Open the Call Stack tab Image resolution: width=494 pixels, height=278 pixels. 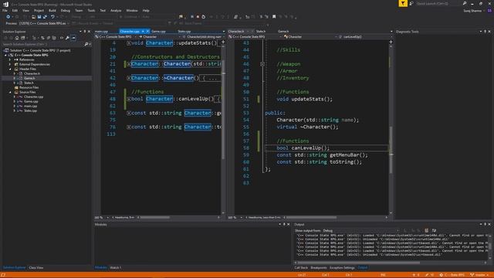click(301, 268)
